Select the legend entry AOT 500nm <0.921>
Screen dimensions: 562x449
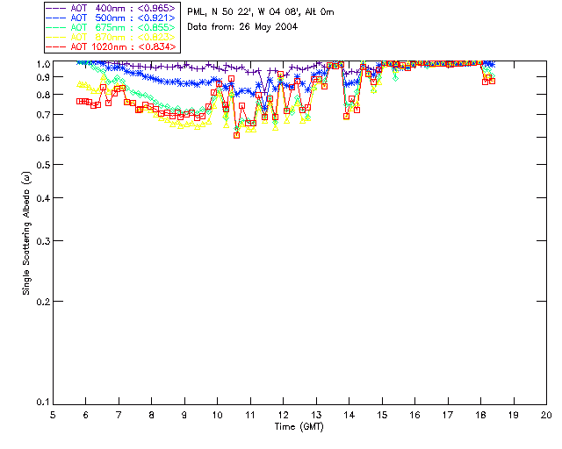click(x=111, y=18)
